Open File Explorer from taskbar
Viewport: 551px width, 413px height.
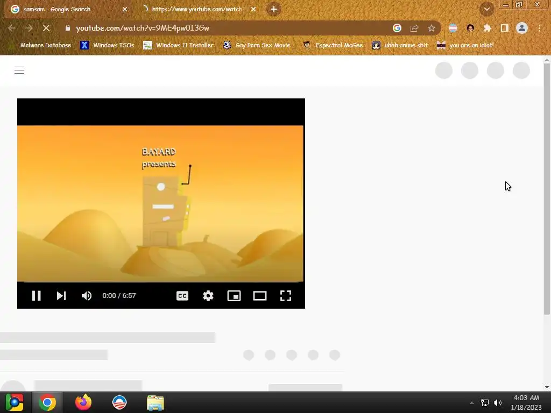click(x=156, y=402)
